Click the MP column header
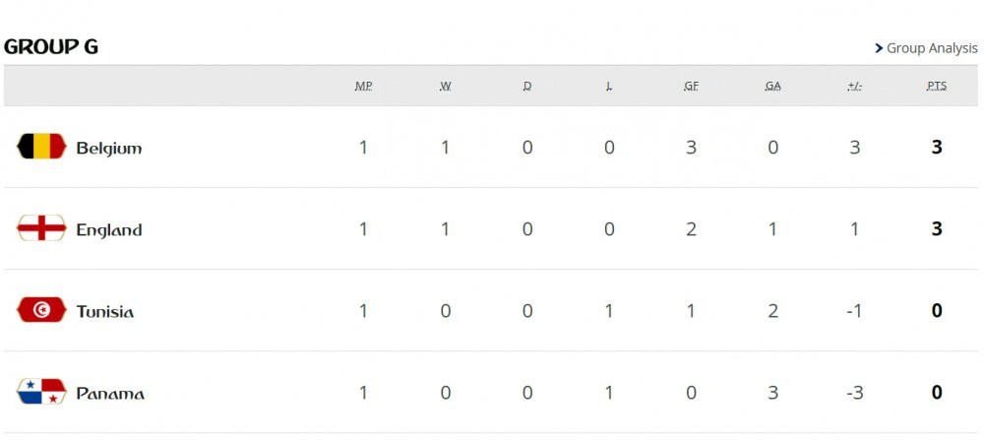 [363, 86]
